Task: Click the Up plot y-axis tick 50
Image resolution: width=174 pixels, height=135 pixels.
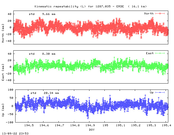Action: click(11, 98)
